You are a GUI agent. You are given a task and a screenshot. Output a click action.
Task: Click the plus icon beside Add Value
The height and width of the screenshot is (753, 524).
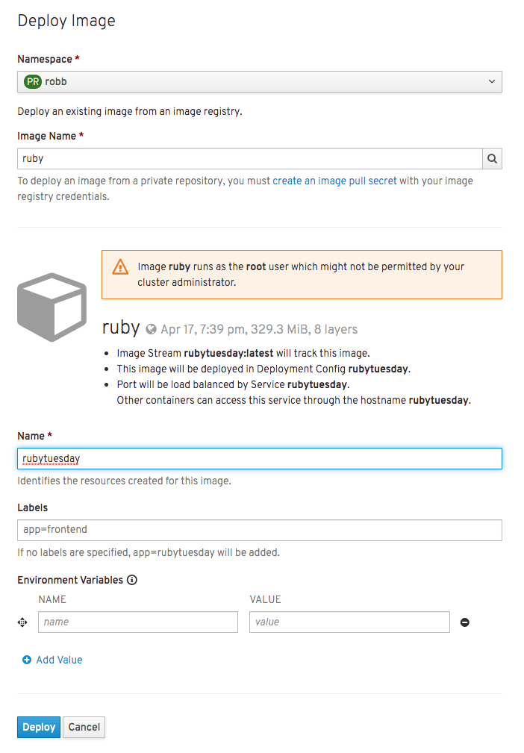(27, 660)
